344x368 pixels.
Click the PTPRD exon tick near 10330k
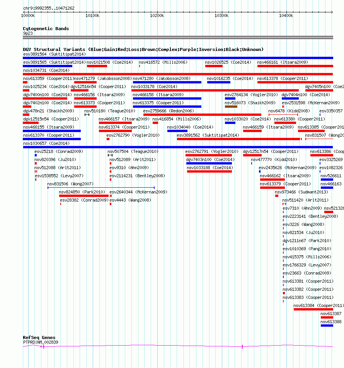tap(242, 347)
